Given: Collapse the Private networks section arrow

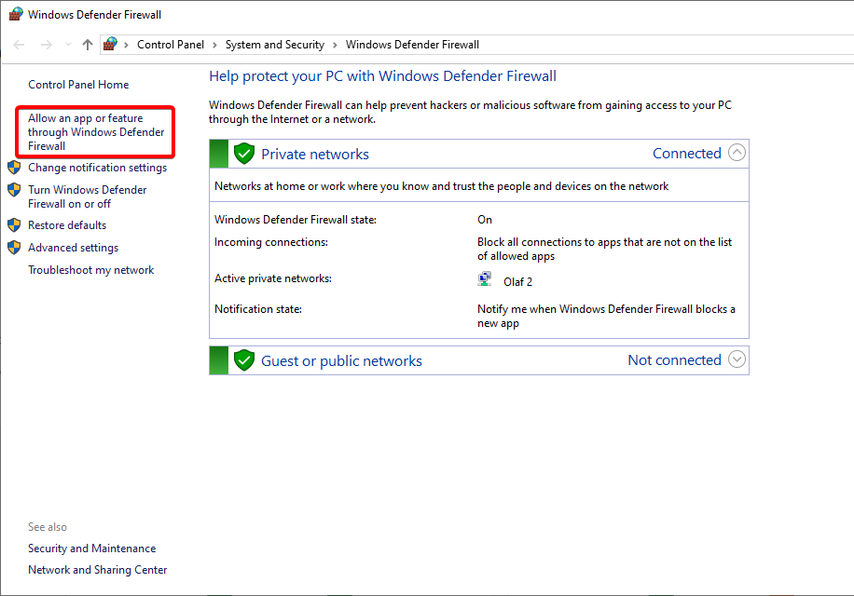Looking at the screenshot, I should [x=737, y=153].
